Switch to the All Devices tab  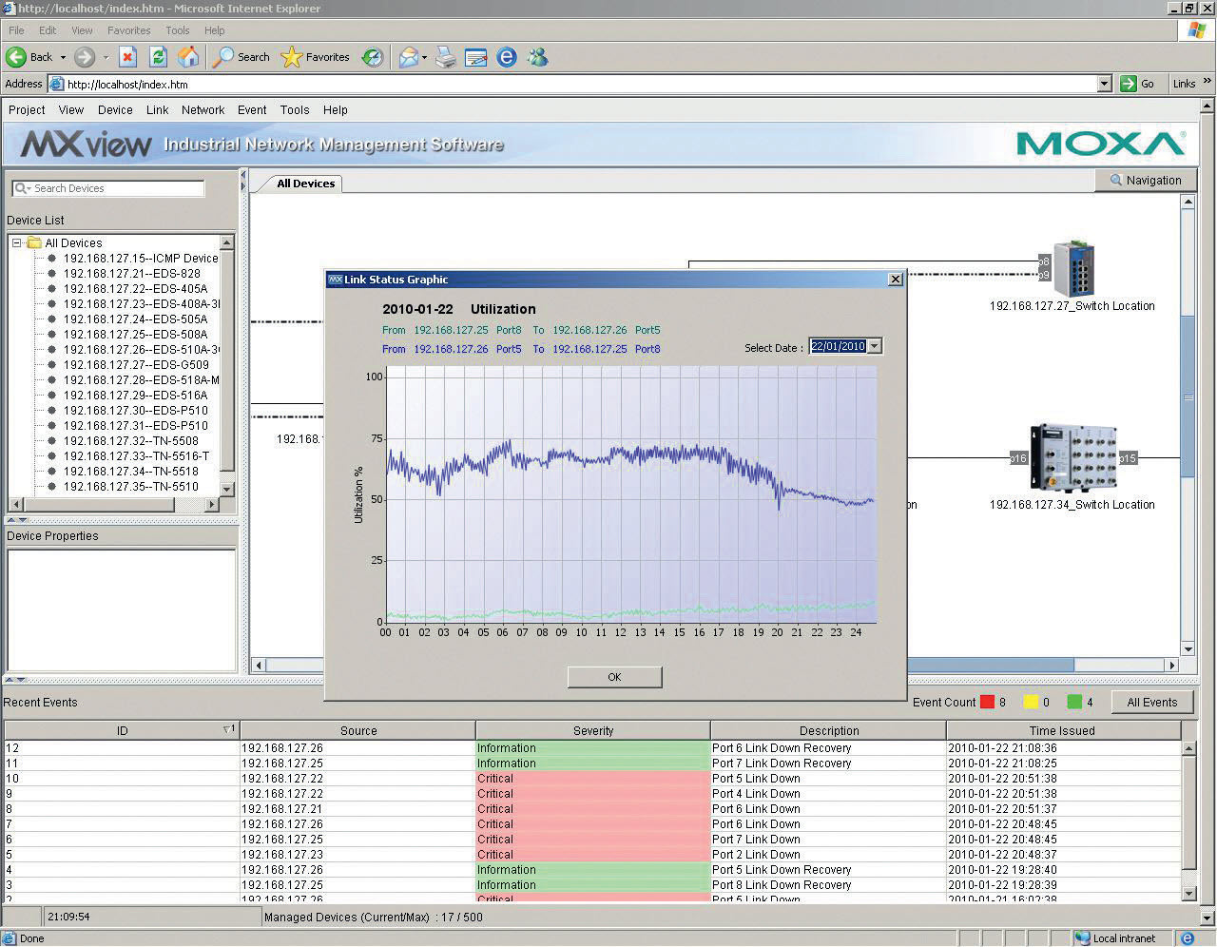pos(305,184)
